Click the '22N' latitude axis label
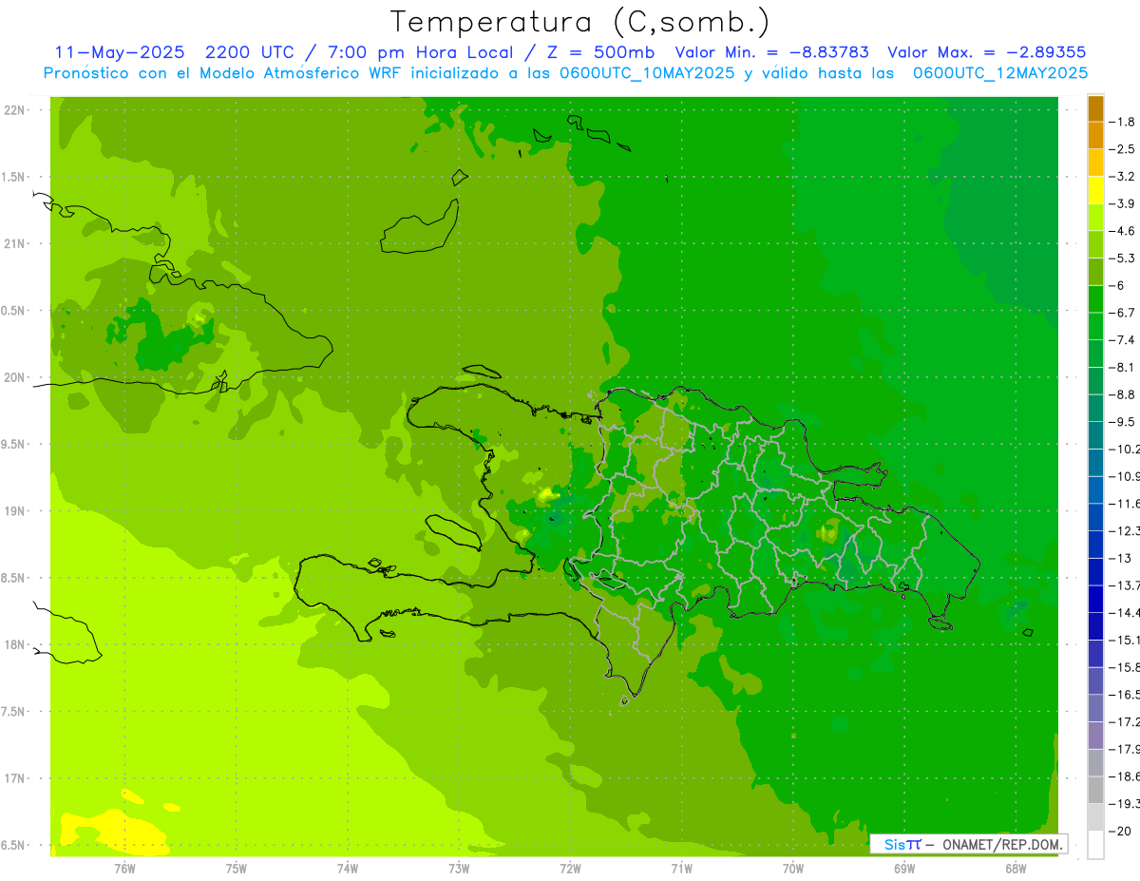This screenshot has height=881, width=1140. coord(15,110)
